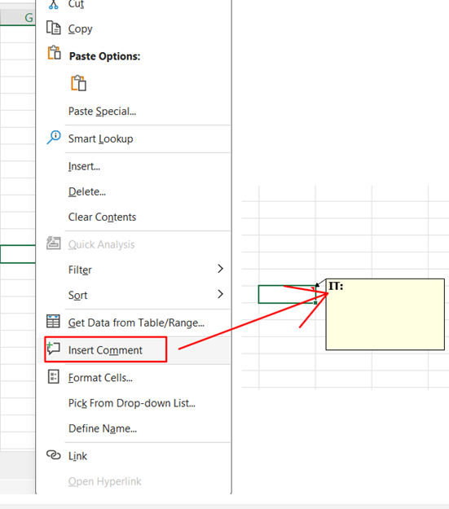The height and width of the screenshot is (509, 449).
Task: Choose the Paste clipboard option button
Action: click(x=78, y=83)
